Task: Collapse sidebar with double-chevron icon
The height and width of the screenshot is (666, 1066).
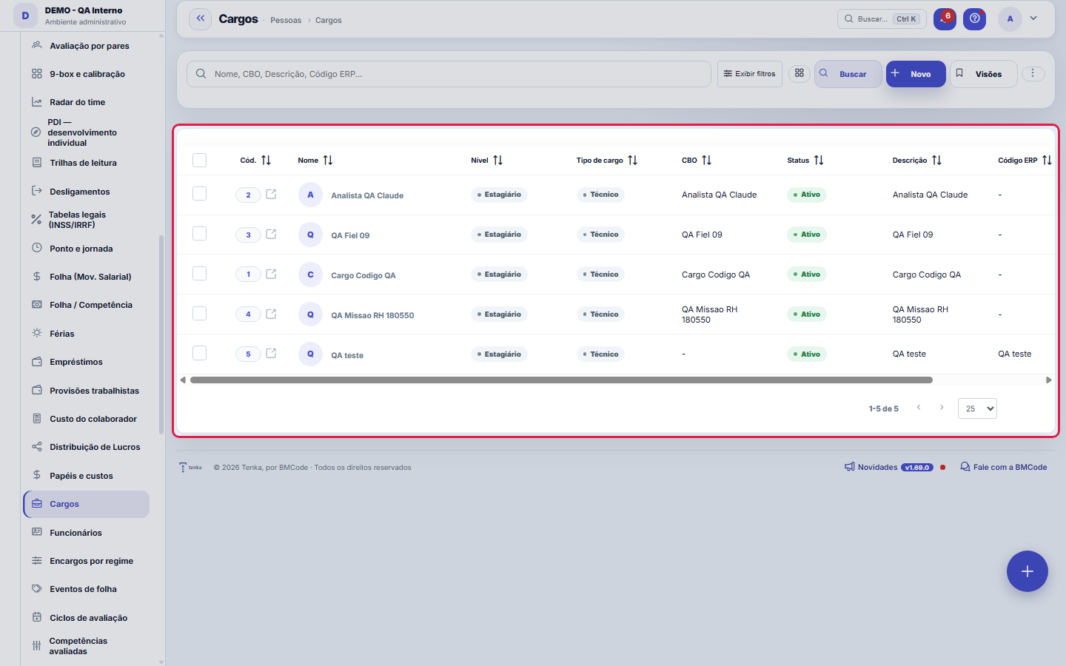Action: click(x=201, y=18)
